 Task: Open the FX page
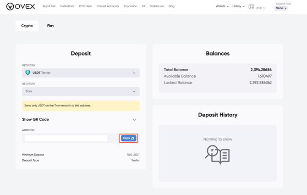(x=143, y=6)
